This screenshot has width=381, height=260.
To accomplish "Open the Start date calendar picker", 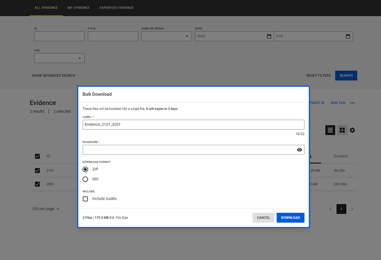I will tap(269, 36).
